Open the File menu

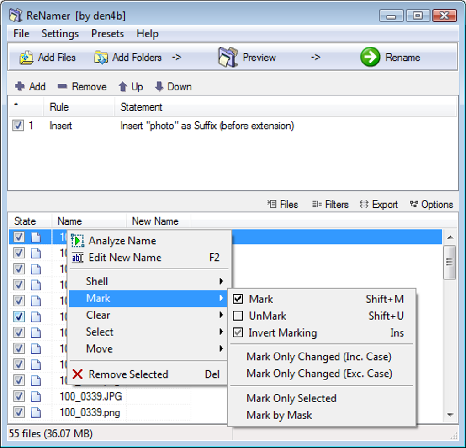(x=21, y=34)
